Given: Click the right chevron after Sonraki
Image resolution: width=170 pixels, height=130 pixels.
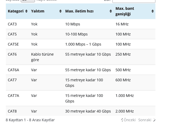Looking at the screenshot, I should 154,120.
